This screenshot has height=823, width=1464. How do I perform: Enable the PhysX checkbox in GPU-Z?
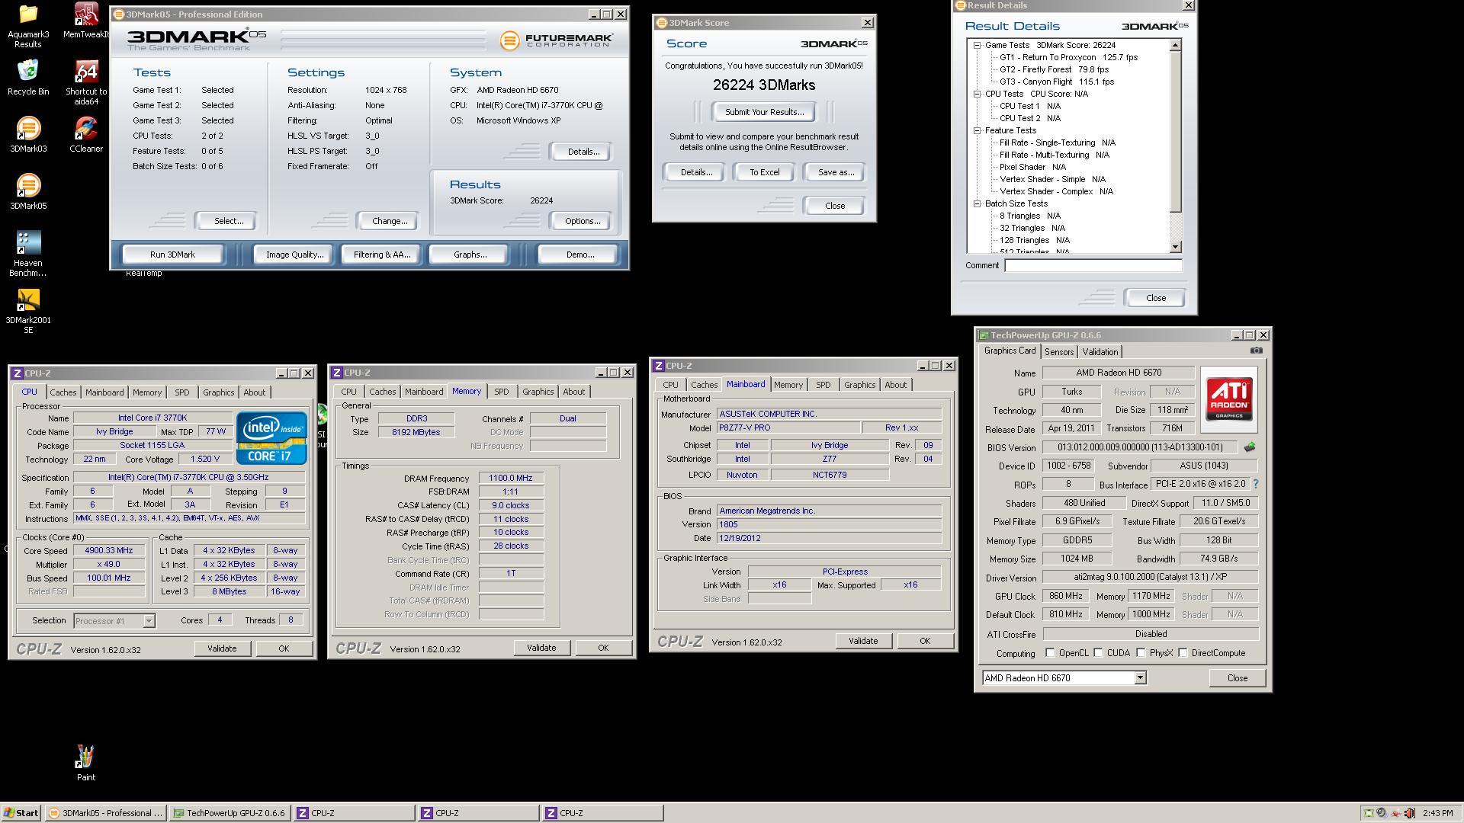(1141, 653)
